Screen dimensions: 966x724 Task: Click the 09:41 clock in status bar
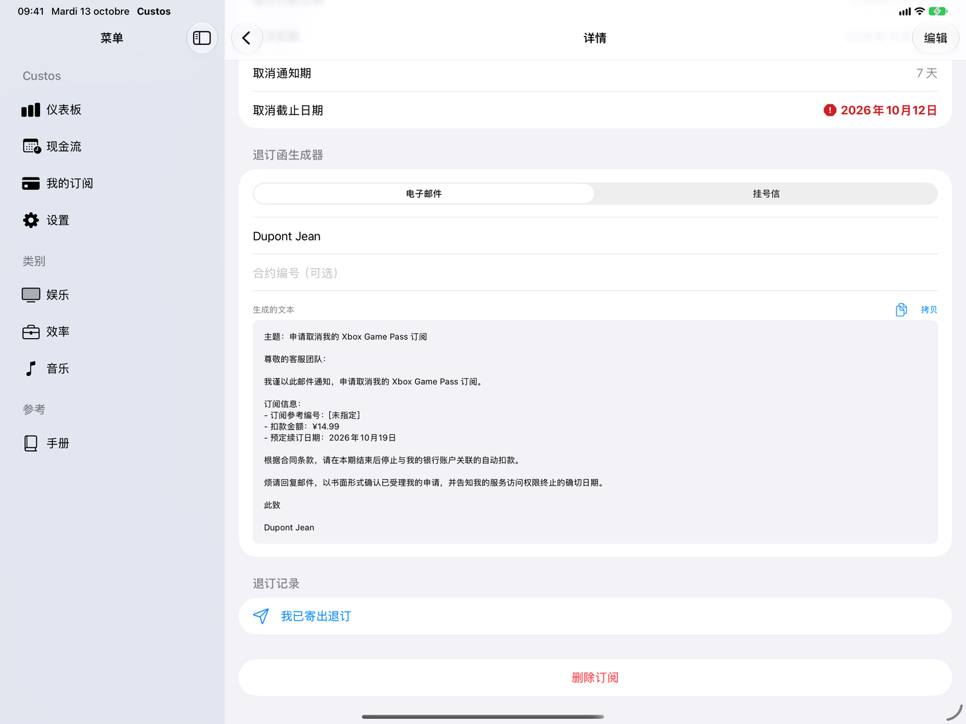[x=31, y=11]
